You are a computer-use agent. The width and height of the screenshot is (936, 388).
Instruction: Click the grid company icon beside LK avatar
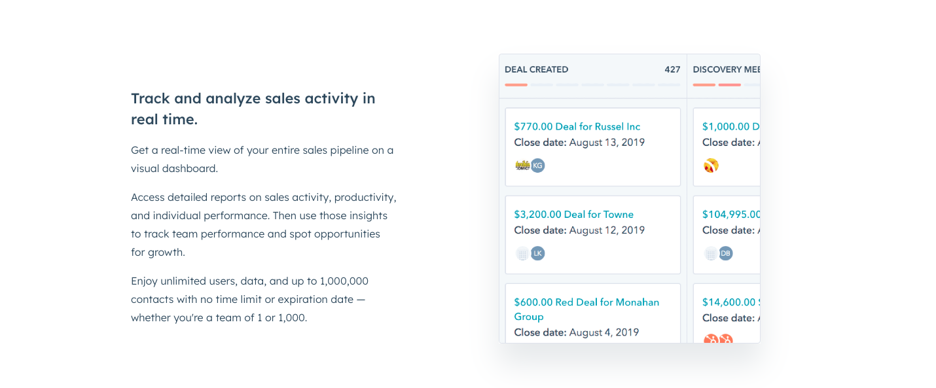point(522,253)
